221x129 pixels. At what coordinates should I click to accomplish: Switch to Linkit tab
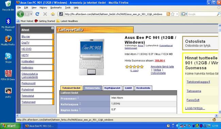coord(128,88)
